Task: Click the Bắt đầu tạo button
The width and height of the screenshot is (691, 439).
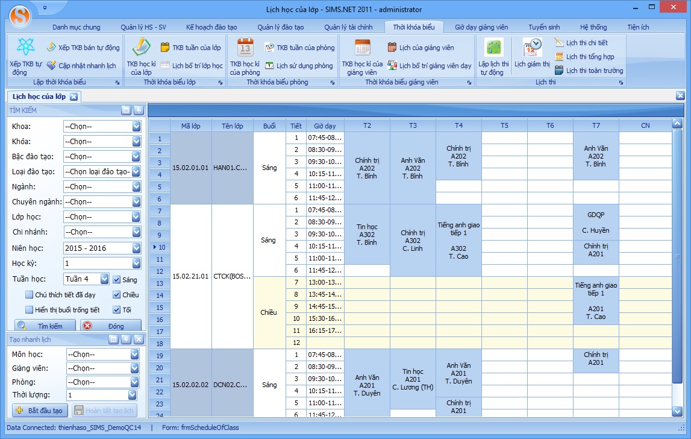Action: pos(39,411)
